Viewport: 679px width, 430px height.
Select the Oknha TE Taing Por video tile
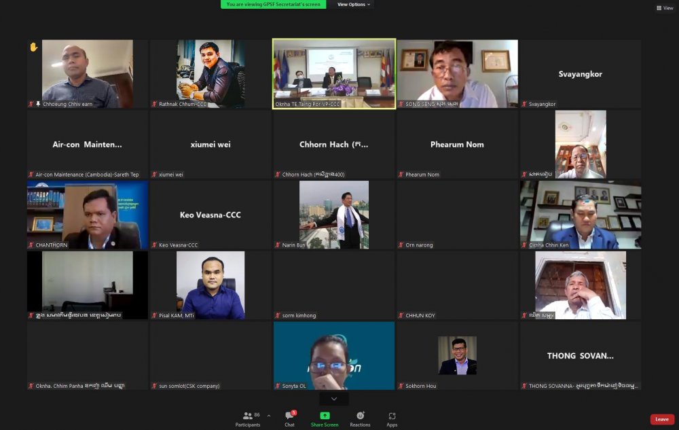pos(334,73)
